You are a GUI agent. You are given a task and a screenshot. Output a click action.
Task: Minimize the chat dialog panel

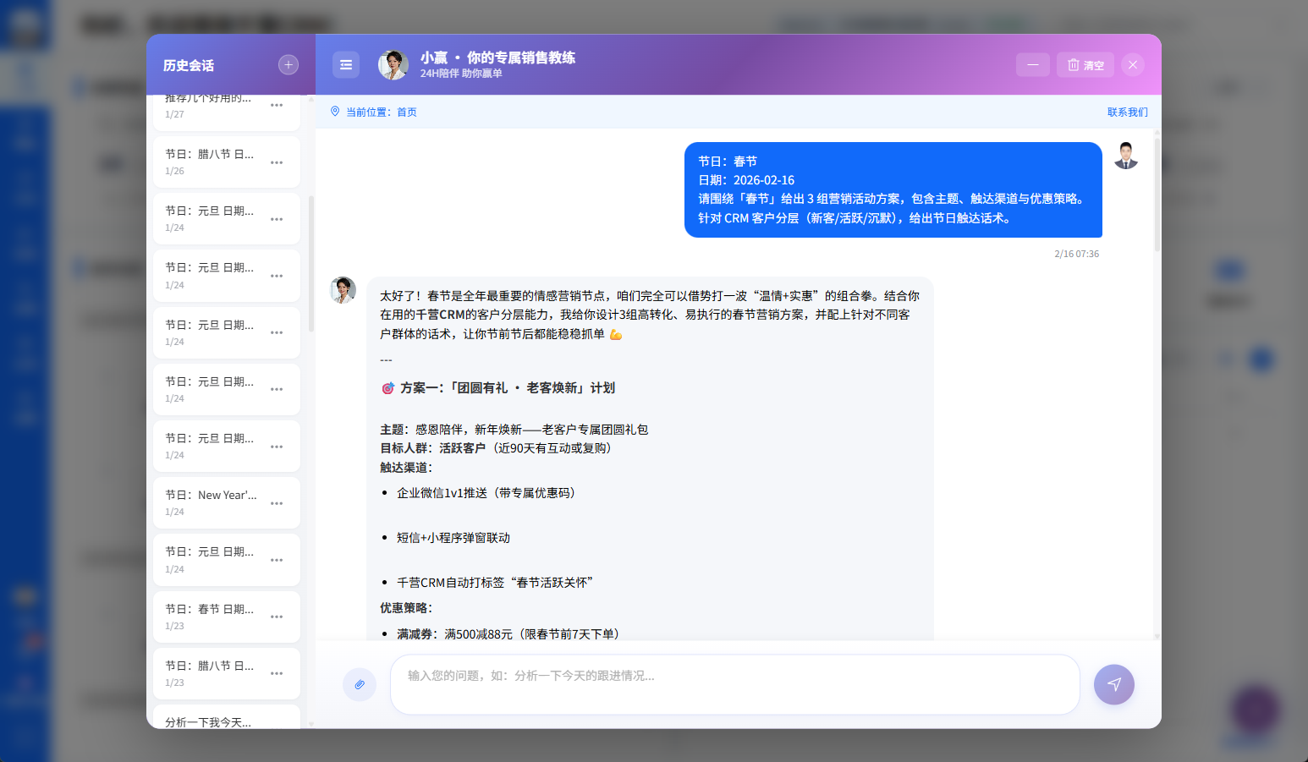[1033, 65]
